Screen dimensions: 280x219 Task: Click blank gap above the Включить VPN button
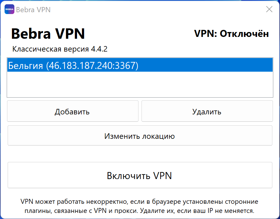pyautogui.click(x=140, y=154)
